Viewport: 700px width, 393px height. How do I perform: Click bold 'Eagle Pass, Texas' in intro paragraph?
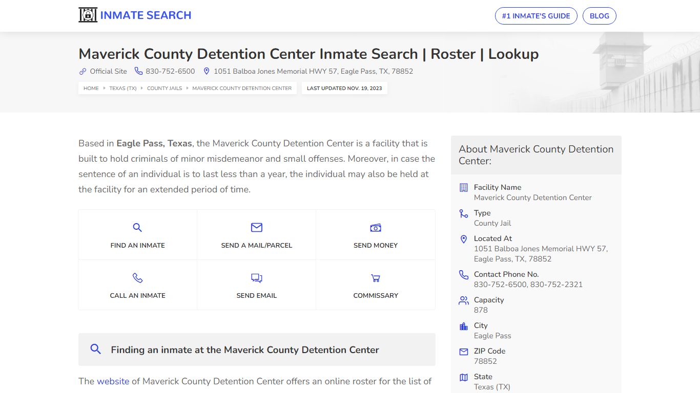click(x=154, y=143)
